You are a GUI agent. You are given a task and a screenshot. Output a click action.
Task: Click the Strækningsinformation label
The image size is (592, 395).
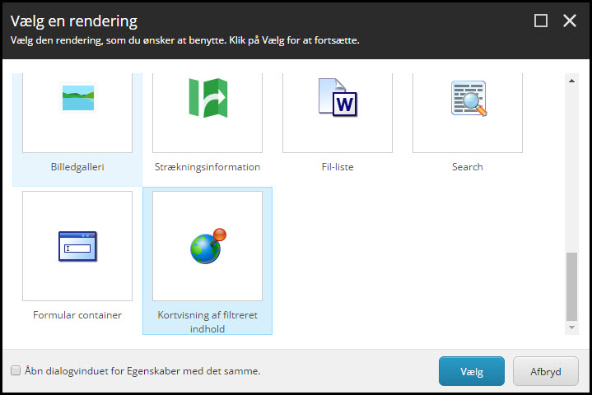pos(207,167)
